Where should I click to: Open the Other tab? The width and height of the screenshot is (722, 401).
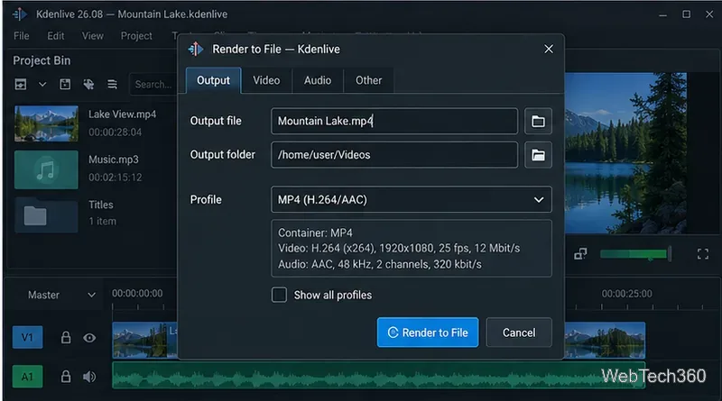[368, 80]
